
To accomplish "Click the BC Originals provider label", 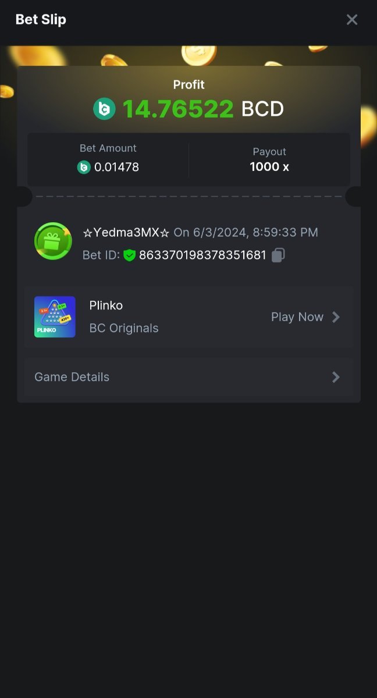I will (x=124, y=328).
